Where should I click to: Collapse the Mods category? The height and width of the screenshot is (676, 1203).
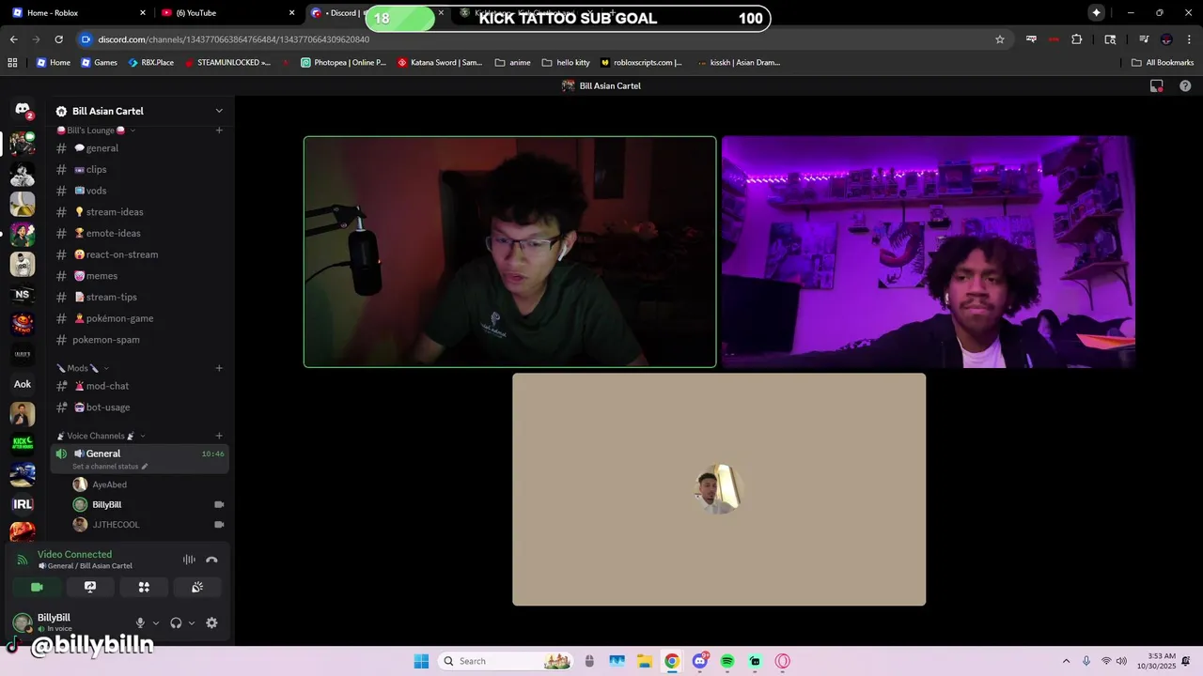tap(83, 368)
